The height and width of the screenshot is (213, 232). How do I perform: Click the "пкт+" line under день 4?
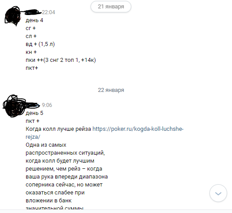click(32, 68)
